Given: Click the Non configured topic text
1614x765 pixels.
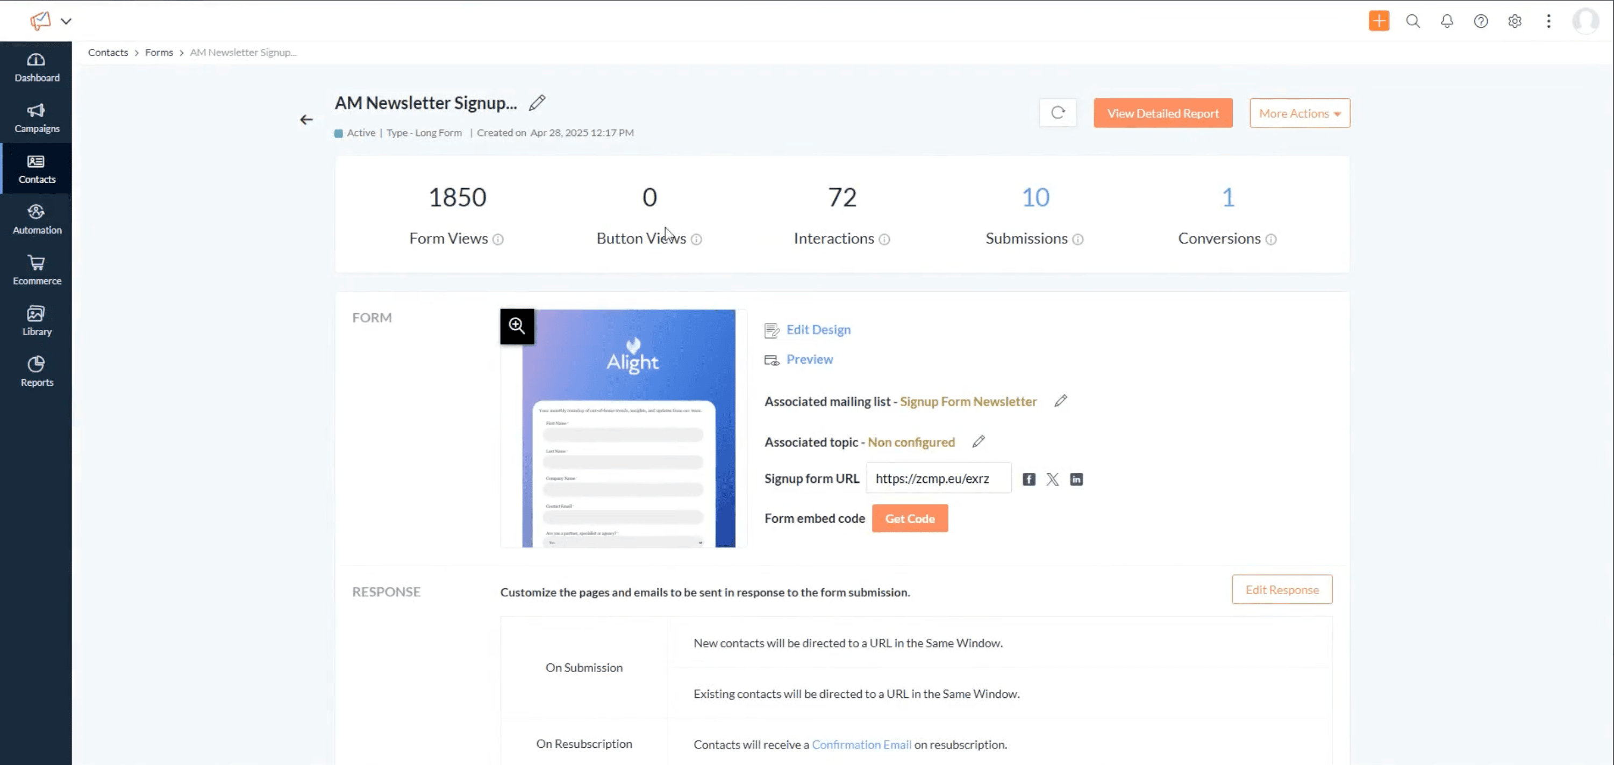Looking at the screenshot, I should point(911,442).
